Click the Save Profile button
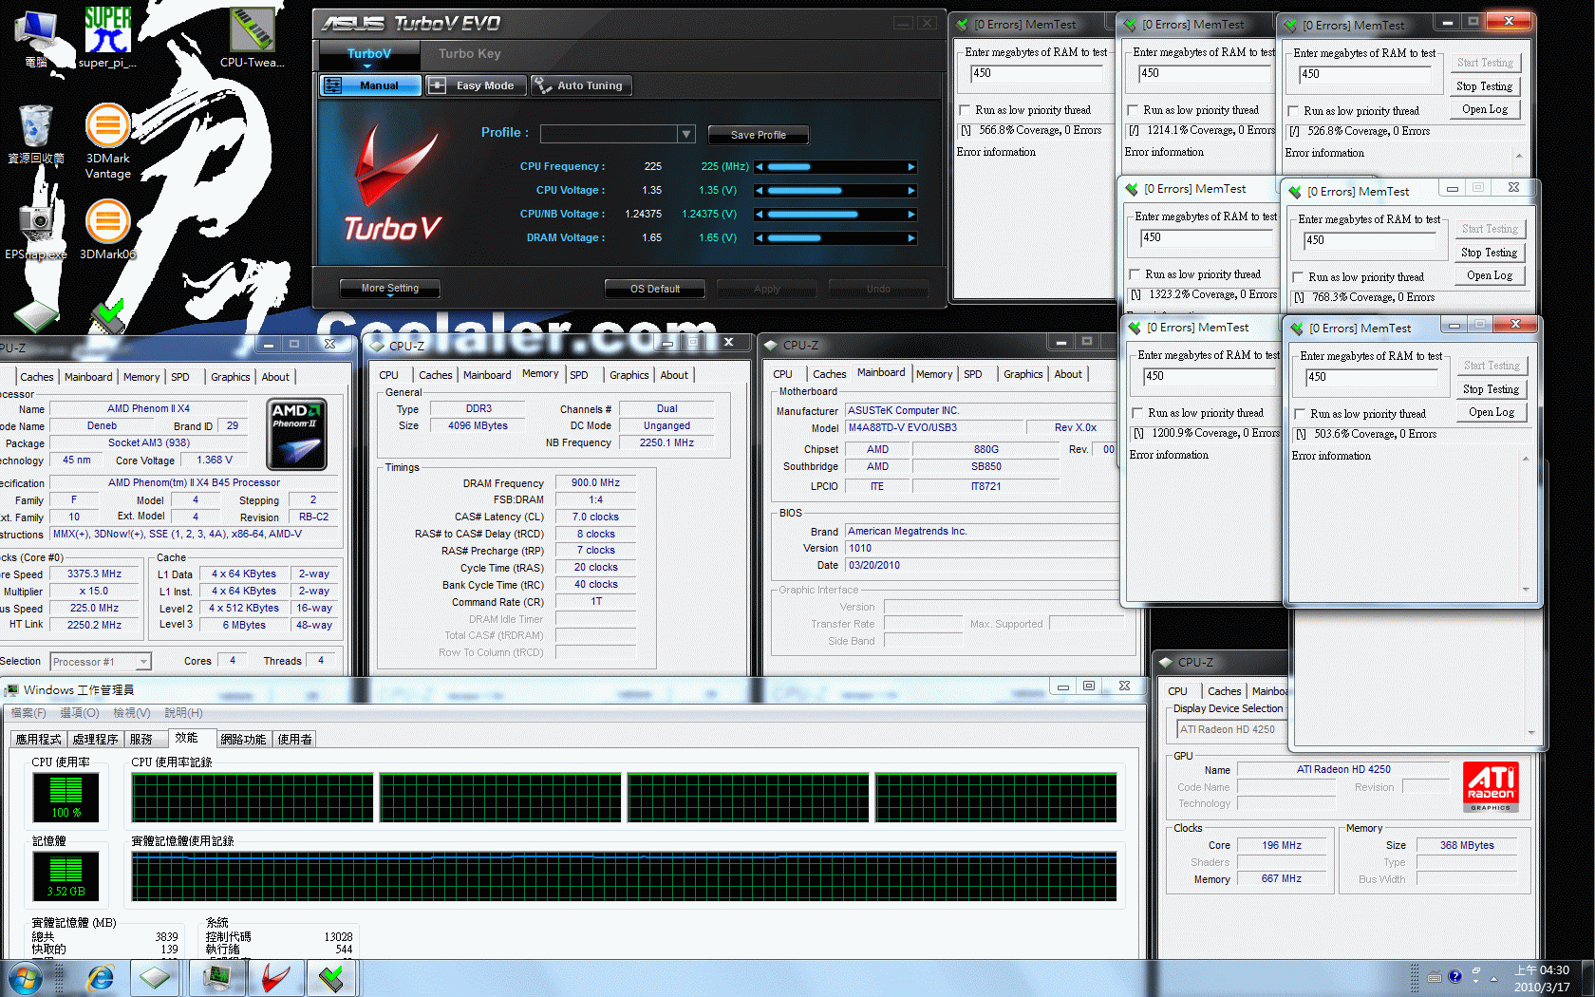This screenshot has width=1595, height=997. click(758, 135)
